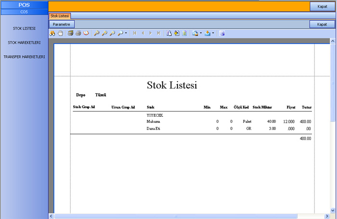Click Kapat button beside Parametre bar
The image size is (337, 219).
(x=322, y=24)
